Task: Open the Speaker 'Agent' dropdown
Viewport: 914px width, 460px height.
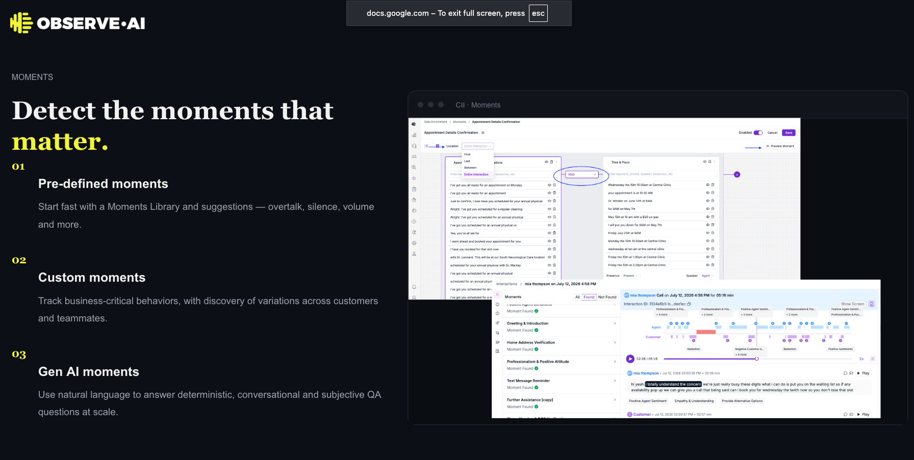Action: (x=708, y=276)
